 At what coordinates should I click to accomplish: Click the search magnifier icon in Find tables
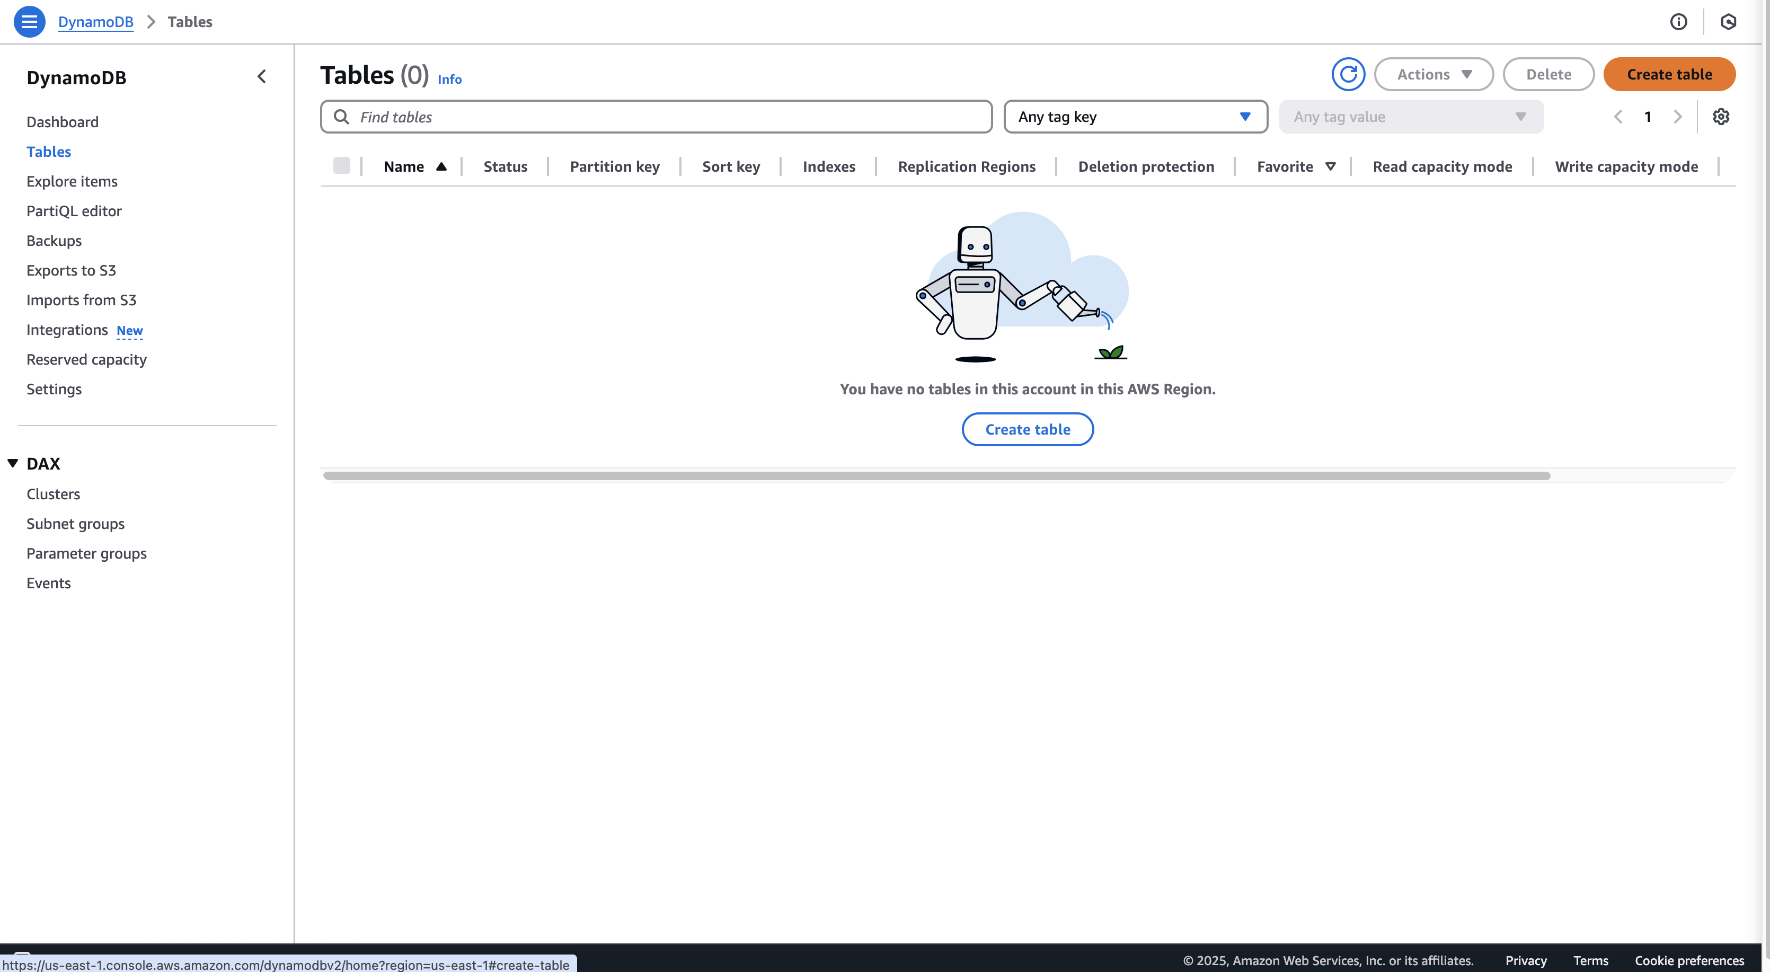(341, 117)
